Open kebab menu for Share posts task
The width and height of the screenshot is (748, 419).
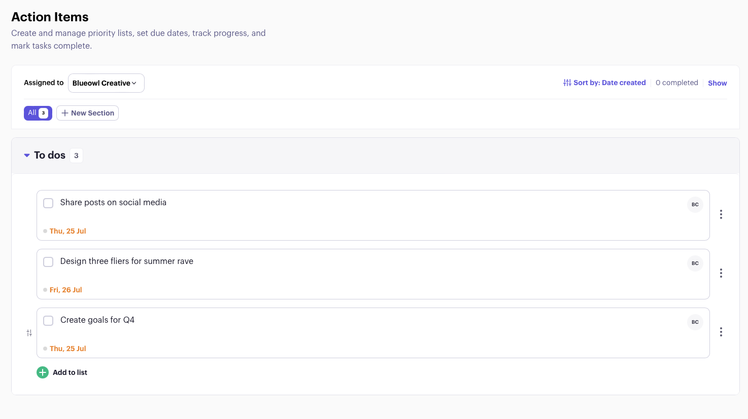click(x=721, y=214)
